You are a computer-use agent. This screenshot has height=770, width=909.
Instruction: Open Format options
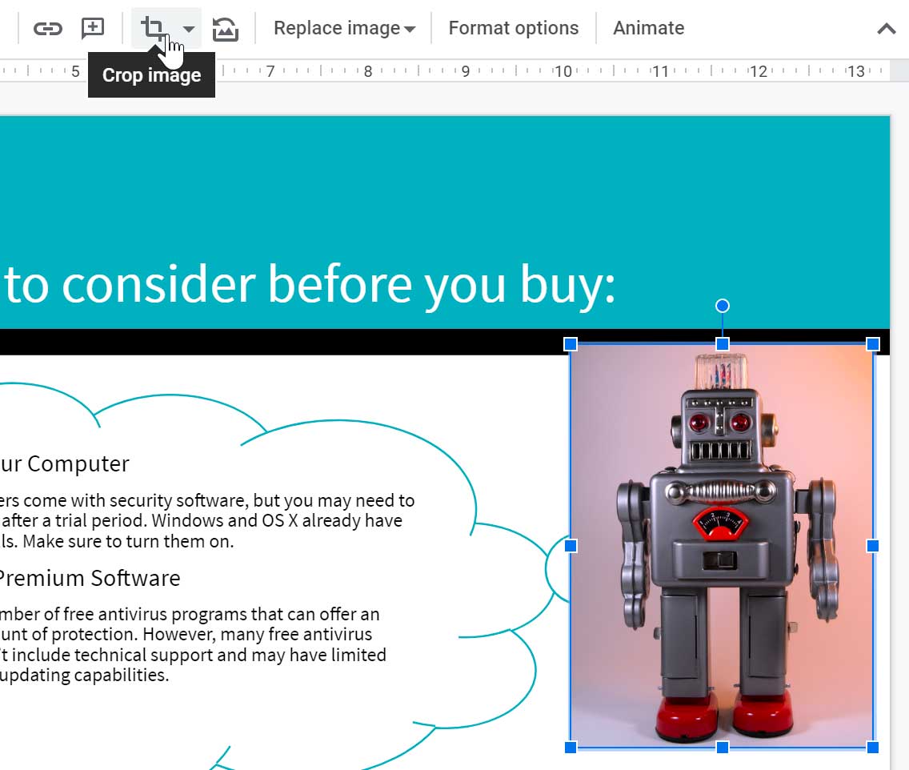(513, 28)
